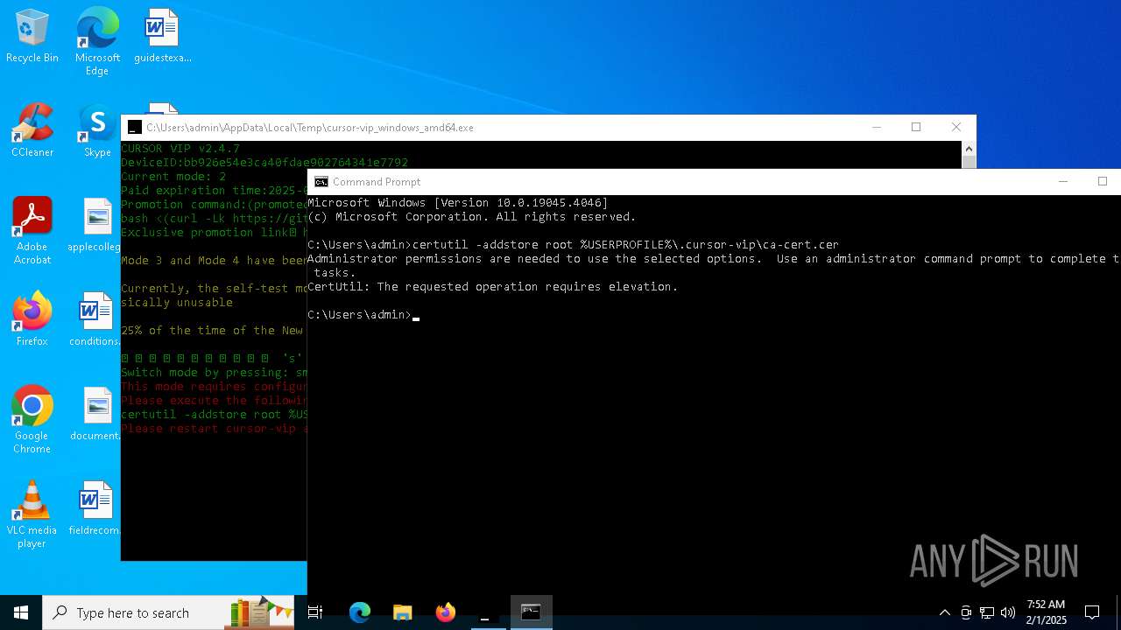Click the Command Prompt title bar icon
This screenshot has width=1121, height=630.
coord(321,181)
